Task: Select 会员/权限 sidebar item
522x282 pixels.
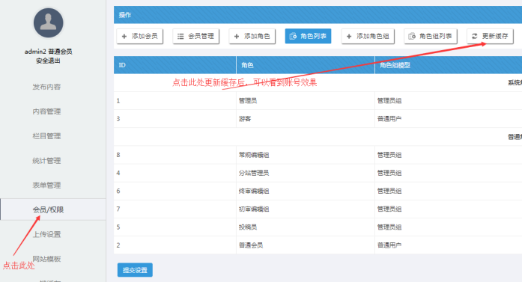Action: [48, 209]
